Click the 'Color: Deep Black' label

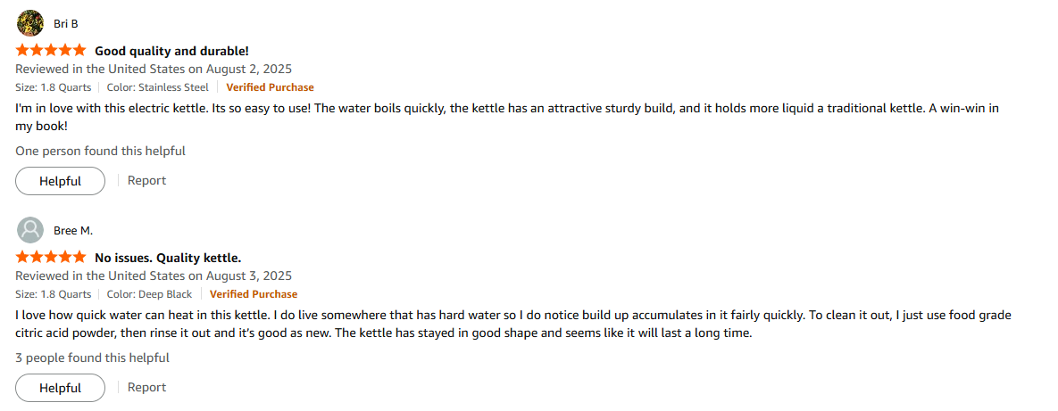point(149,294)
